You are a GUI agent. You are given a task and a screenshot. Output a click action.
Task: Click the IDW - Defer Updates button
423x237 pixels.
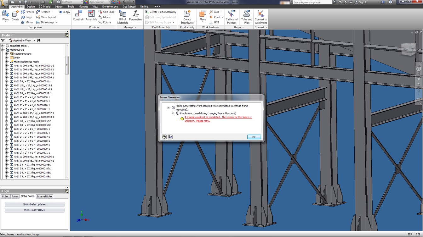click(35, 205)
